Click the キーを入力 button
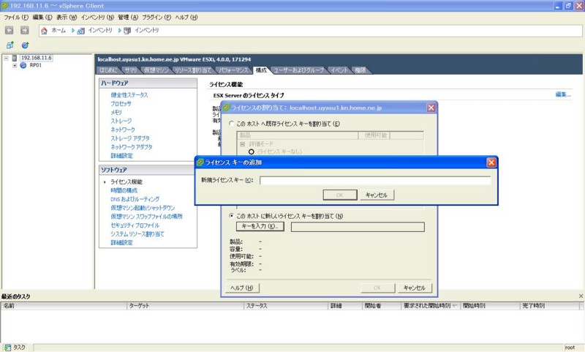Screen dimensions: 585x352 point(260,226)
